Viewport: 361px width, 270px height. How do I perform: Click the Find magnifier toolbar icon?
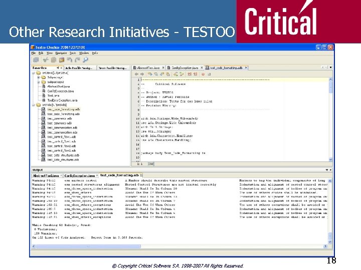(x=85, y=60)
